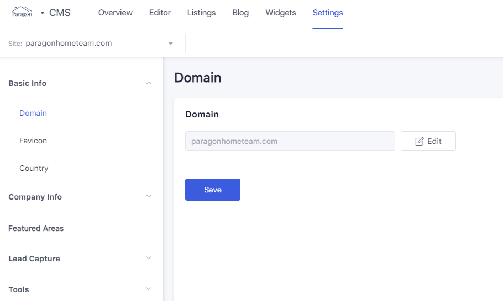The width and height of the screenshot is (503, 301).
Task: Expand the Company Info chevron
Action: point(149,196)
